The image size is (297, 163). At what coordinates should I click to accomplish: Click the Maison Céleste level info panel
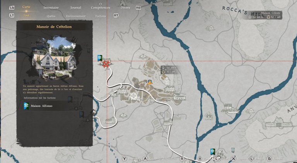tap(265, 15)
